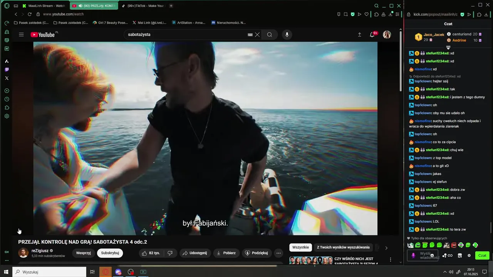Image resolution: width=493 pixels, height=277 pixels.
Task: Click the Subskrybuj button
Action: [110, 253]
